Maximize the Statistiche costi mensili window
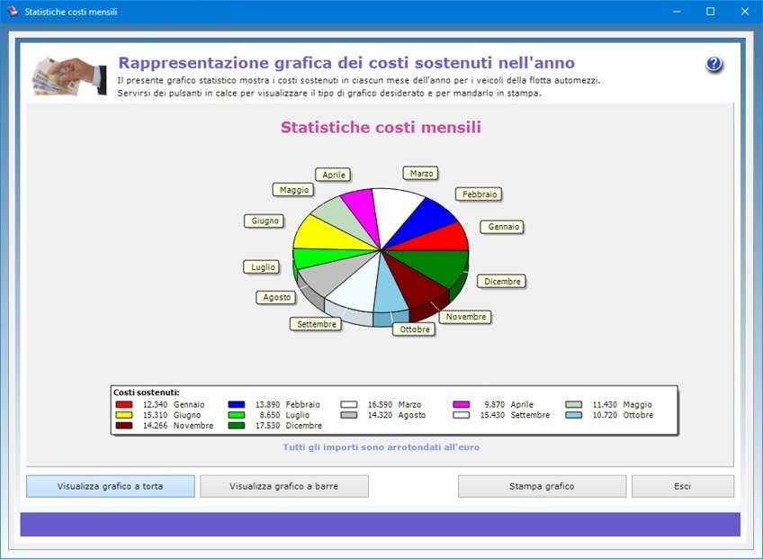 pyautogui.click(x=711, y=11)
